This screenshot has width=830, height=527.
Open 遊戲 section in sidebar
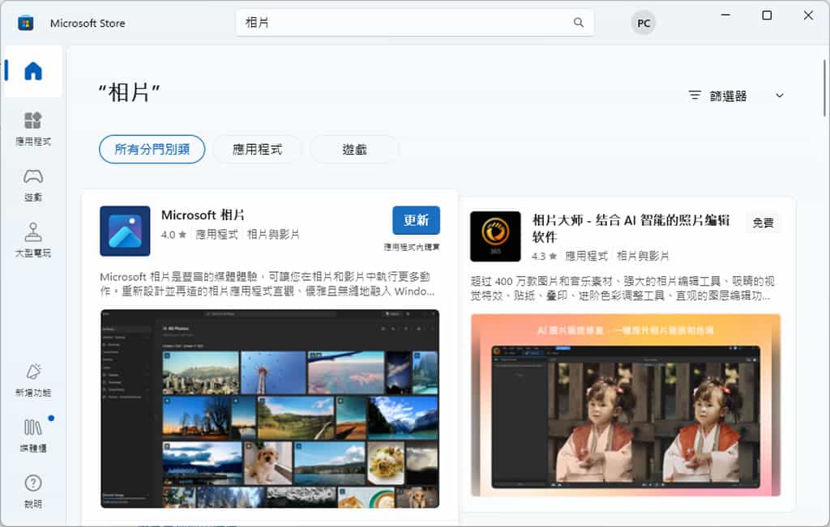[33, 185]
